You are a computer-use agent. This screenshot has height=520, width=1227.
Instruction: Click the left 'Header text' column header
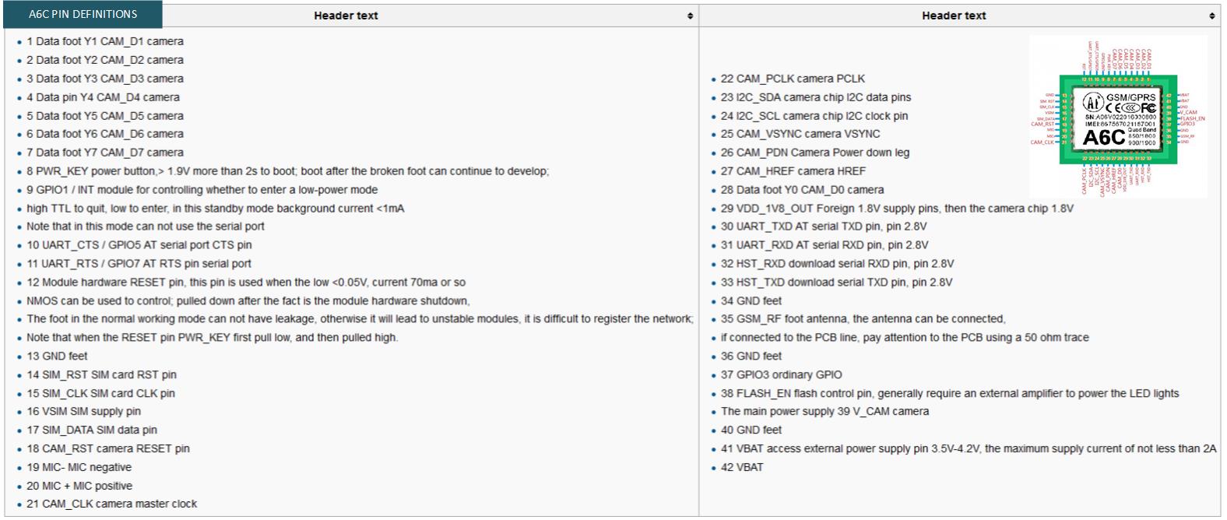(x=346, y=16)
